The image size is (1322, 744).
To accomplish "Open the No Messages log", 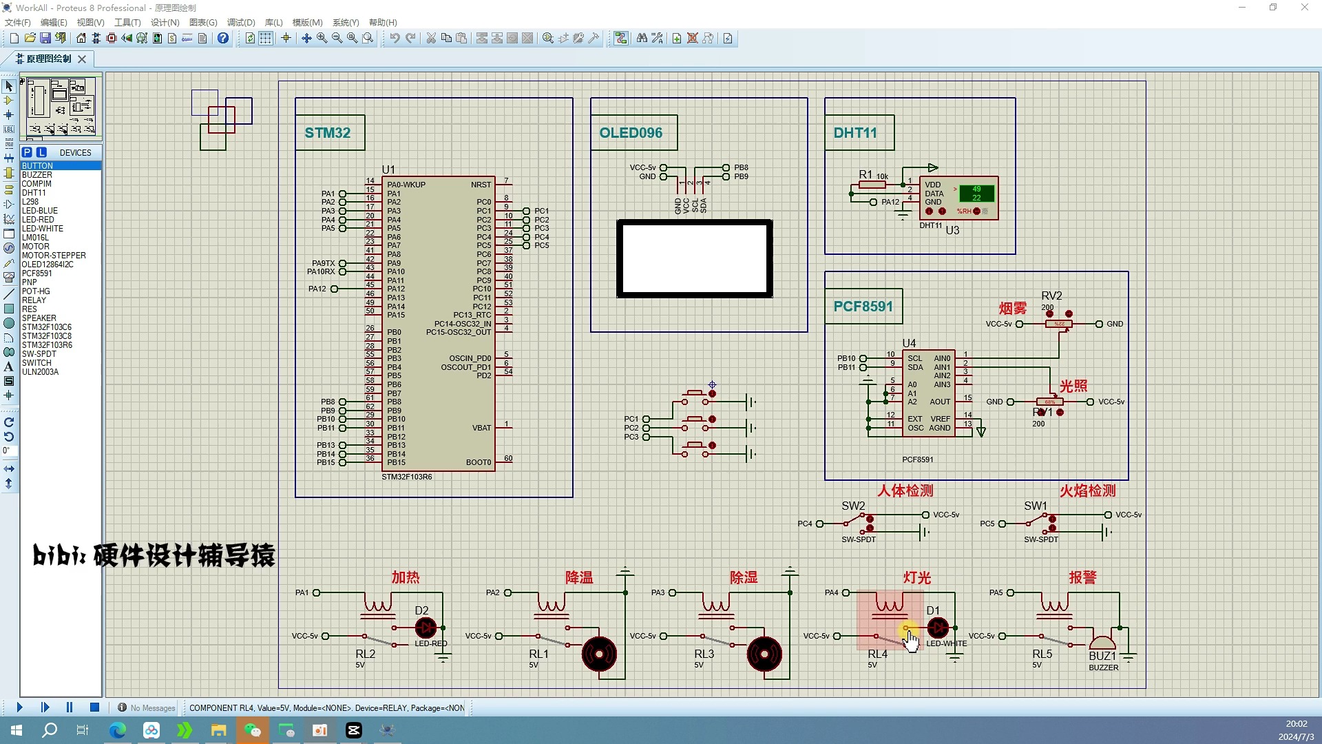I will point(147,708).
